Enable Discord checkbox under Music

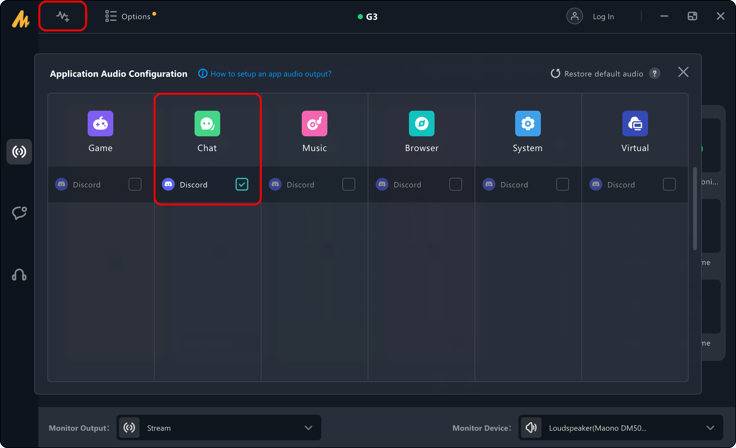[x=349, y=184]
